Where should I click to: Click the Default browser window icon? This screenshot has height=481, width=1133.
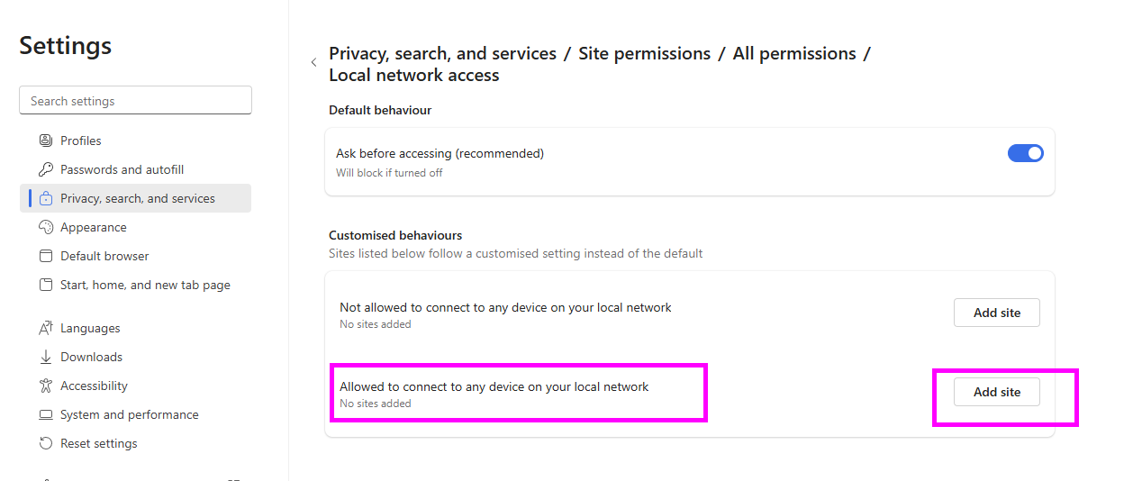46,256
